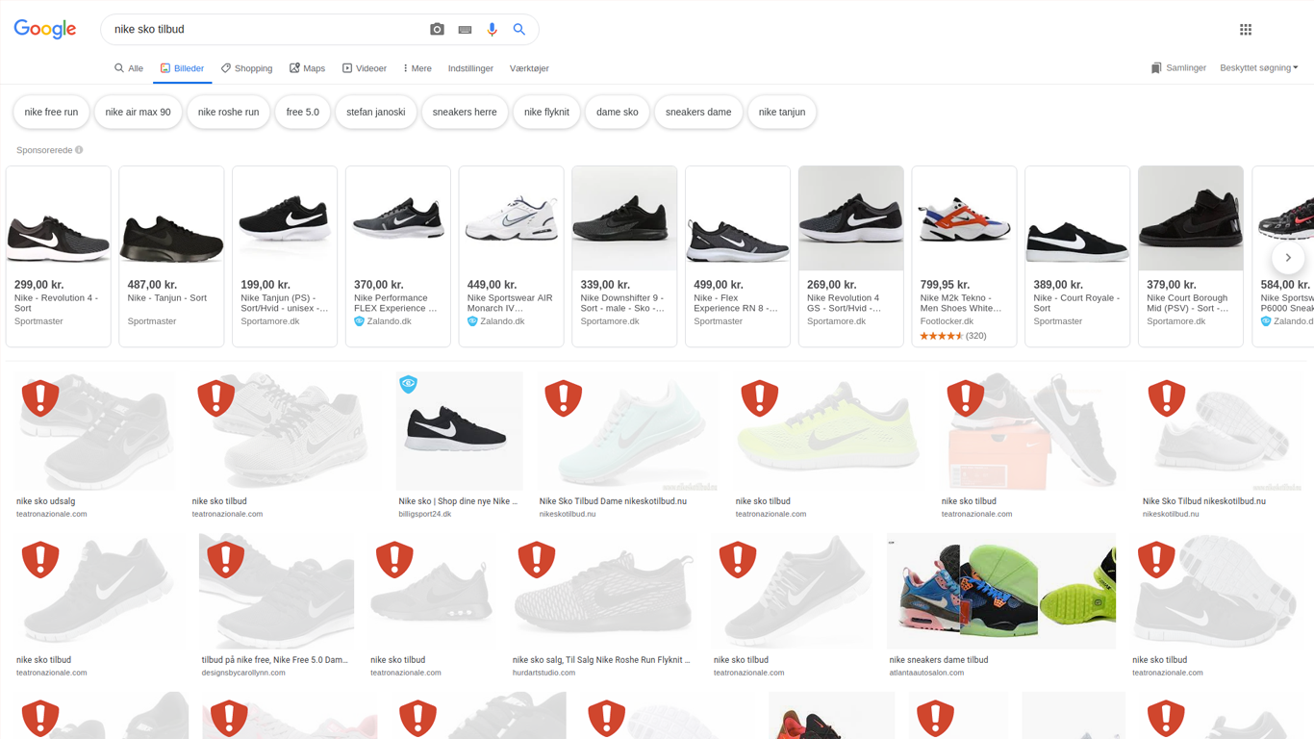
Task: Open Værktøjer tools
Action: pyautogui.click(x=529, y=68)
